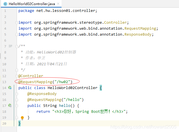This screenshot has height=132, width=179.
Task: Click the import fold end marker on line 5
Action: (x=17, y=34)
